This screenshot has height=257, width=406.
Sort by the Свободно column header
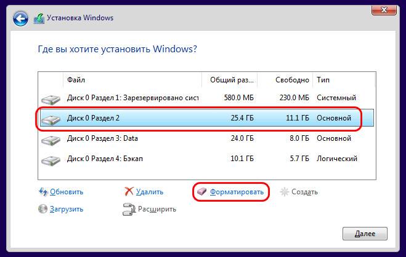pos(285,80)
